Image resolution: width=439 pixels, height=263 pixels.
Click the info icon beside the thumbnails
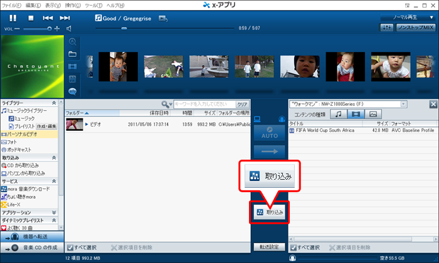[x=72, y=91]
